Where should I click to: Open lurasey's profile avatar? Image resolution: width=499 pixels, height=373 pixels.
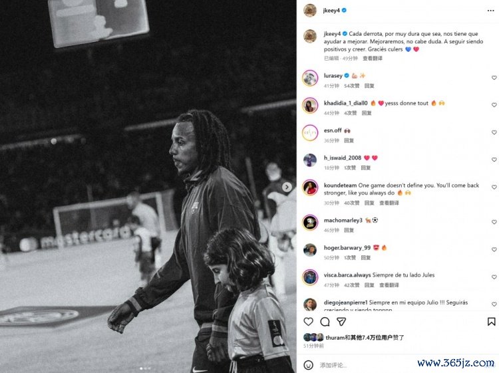click(310, 78)
